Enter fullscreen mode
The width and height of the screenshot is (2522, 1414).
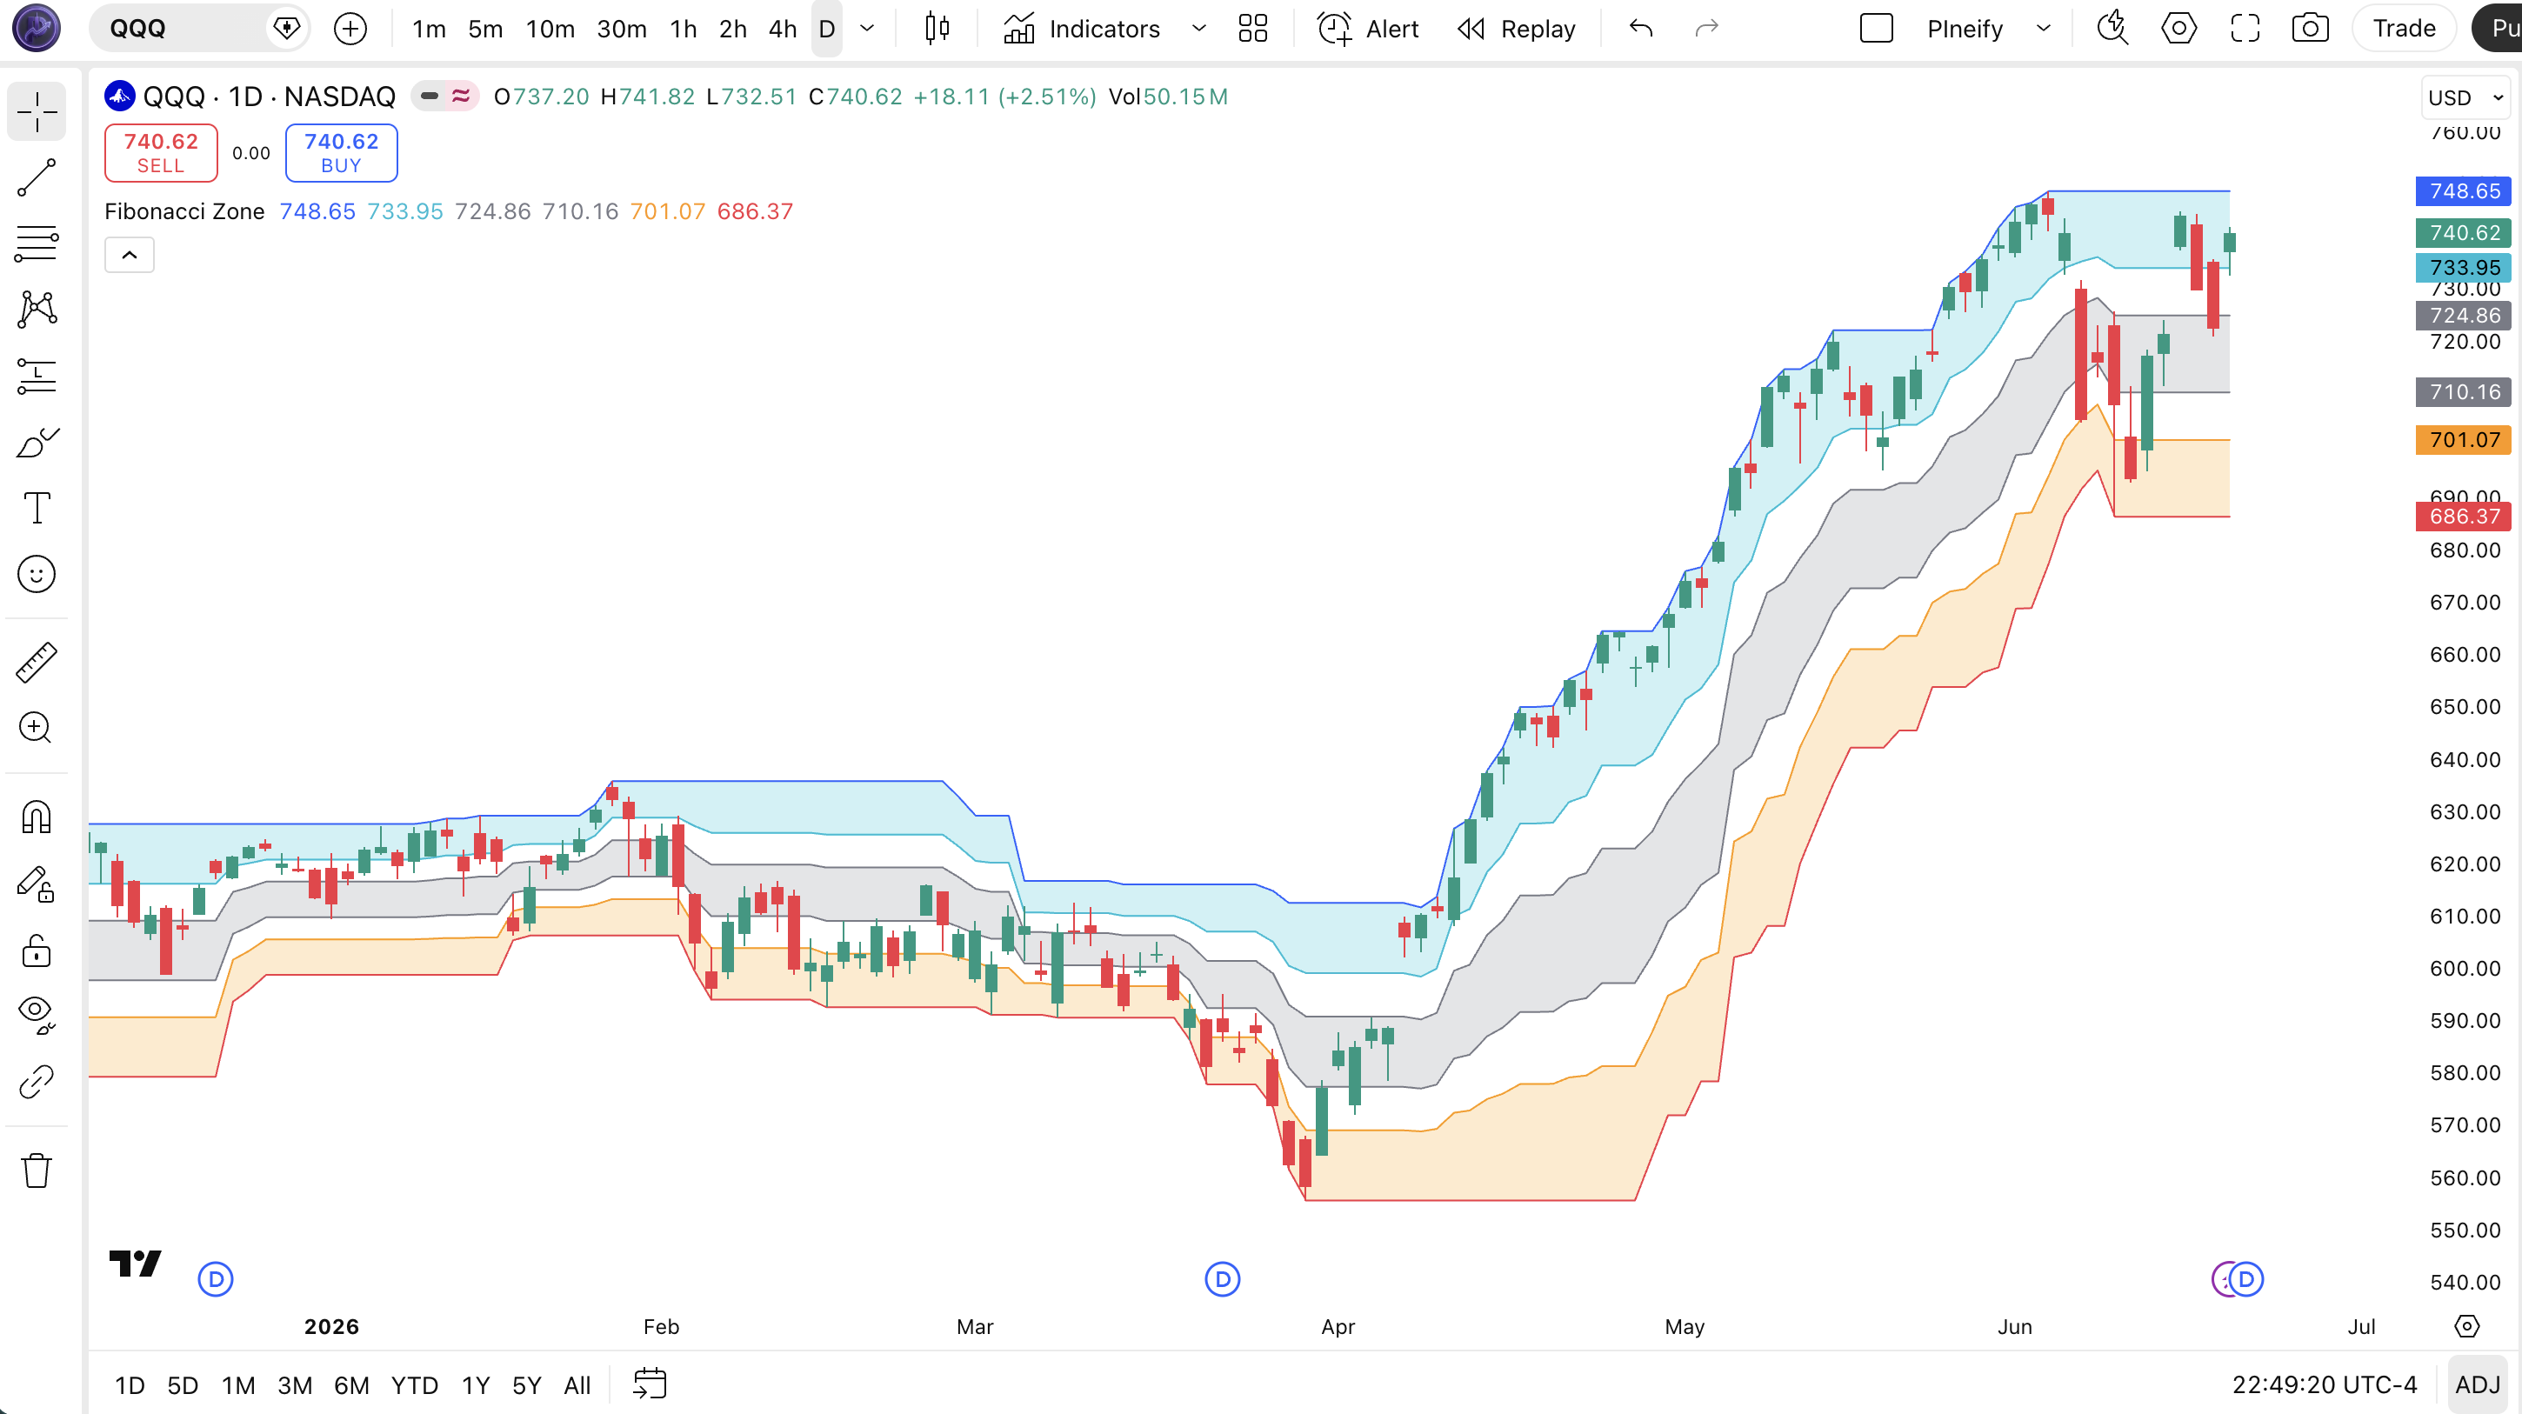click(2245, 29)
